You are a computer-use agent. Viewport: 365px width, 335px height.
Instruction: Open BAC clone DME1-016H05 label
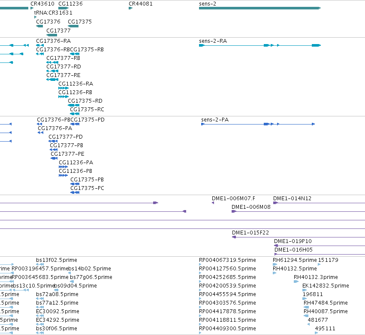293,250
